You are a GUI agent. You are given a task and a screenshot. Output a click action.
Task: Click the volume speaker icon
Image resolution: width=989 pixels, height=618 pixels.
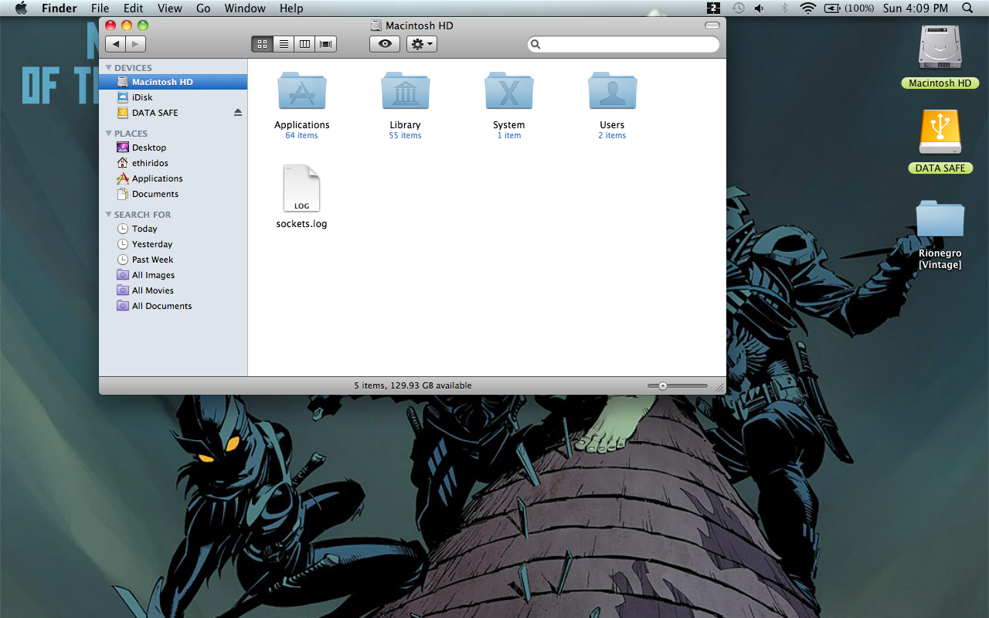tap(760, 8)
